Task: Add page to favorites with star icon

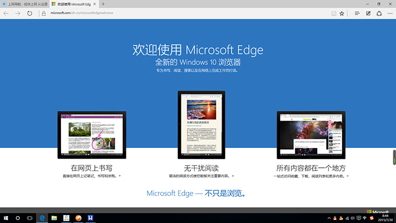Action: (x=342, y=13)
